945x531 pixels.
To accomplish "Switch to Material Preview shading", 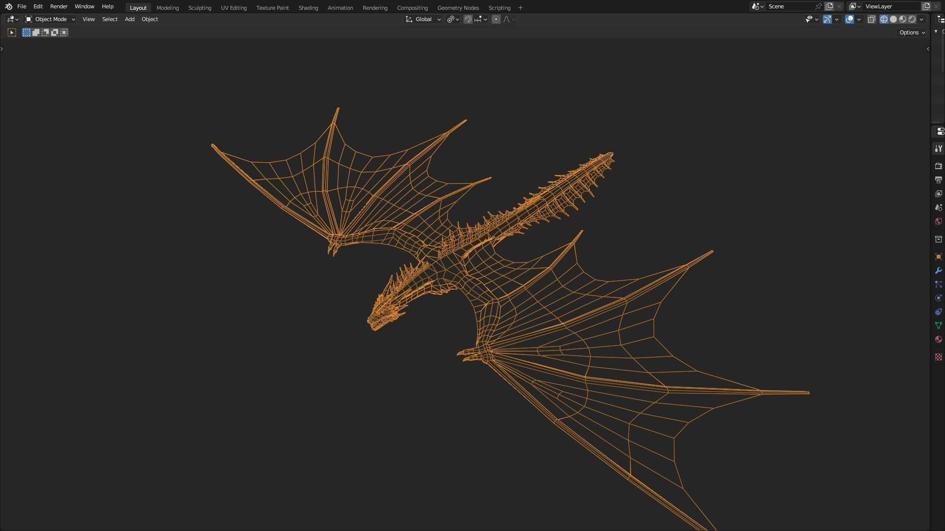I will 903,19.
